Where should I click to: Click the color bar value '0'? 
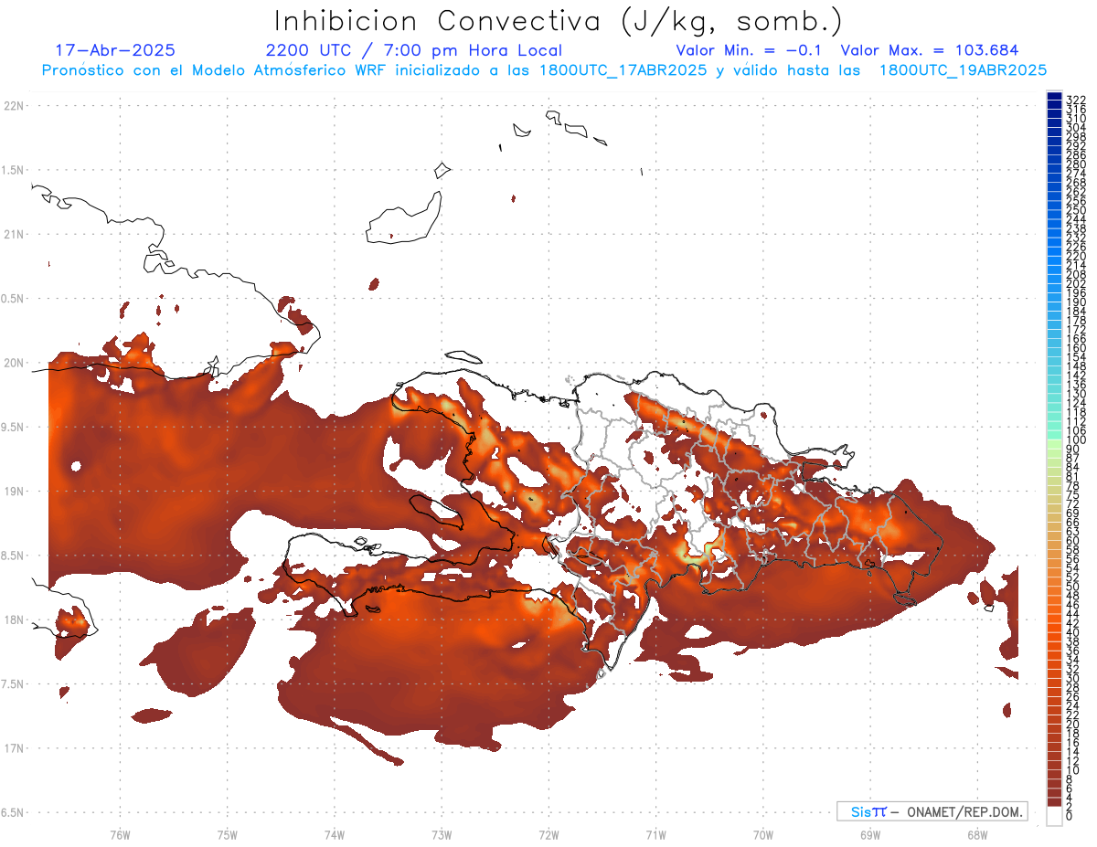tap(1069, 817)
